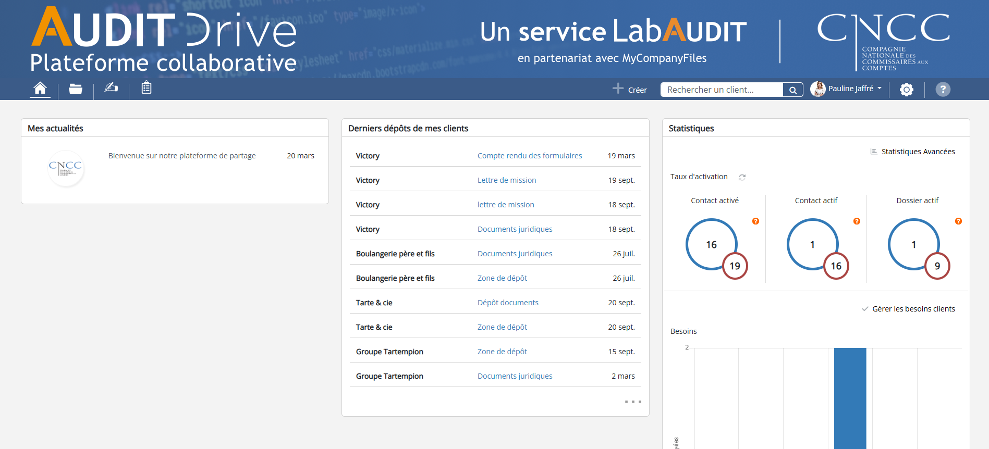
Task: Click Dossier actif orange help icon
Action: [x=958, y=221]
